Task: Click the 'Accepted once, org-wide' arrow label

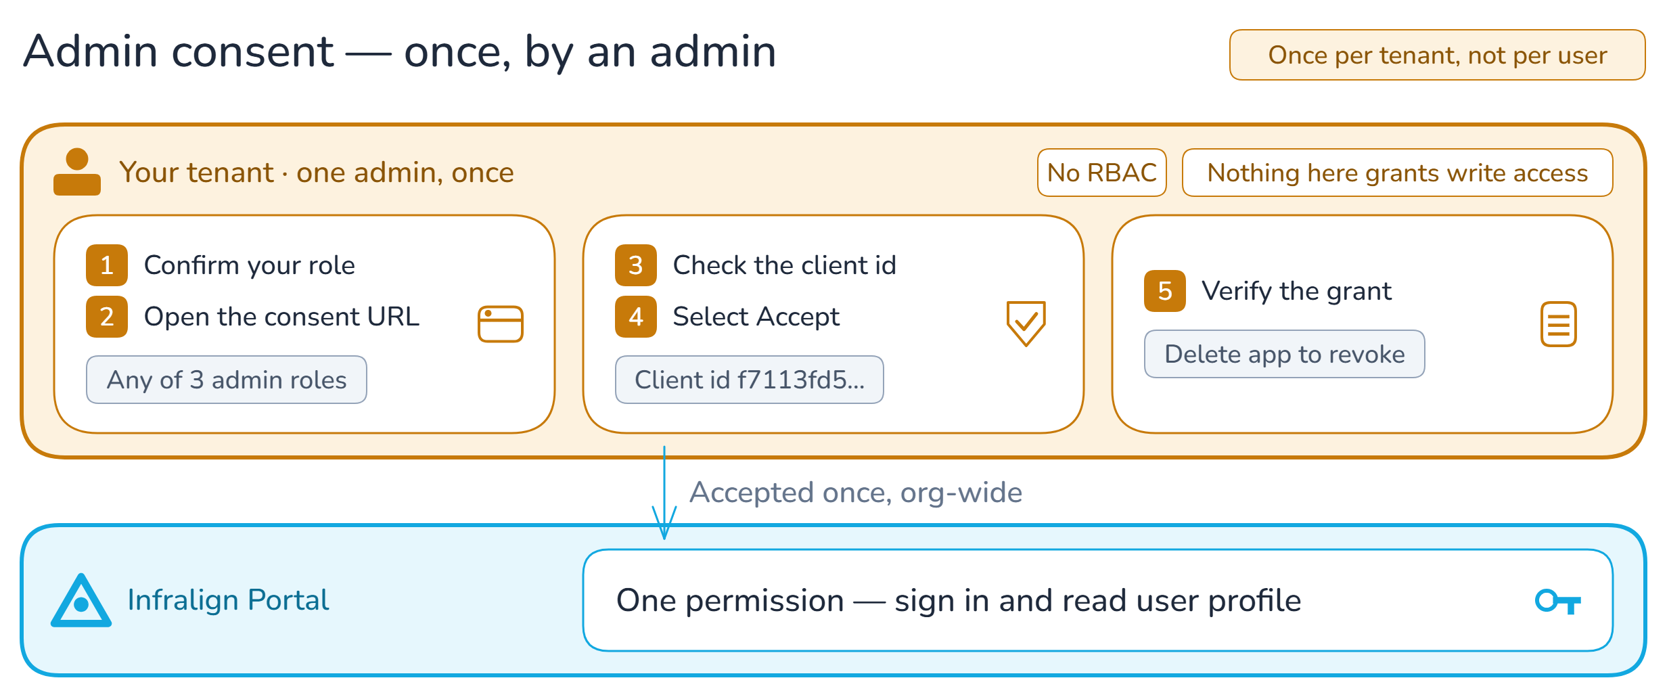Action: point(856,493)
